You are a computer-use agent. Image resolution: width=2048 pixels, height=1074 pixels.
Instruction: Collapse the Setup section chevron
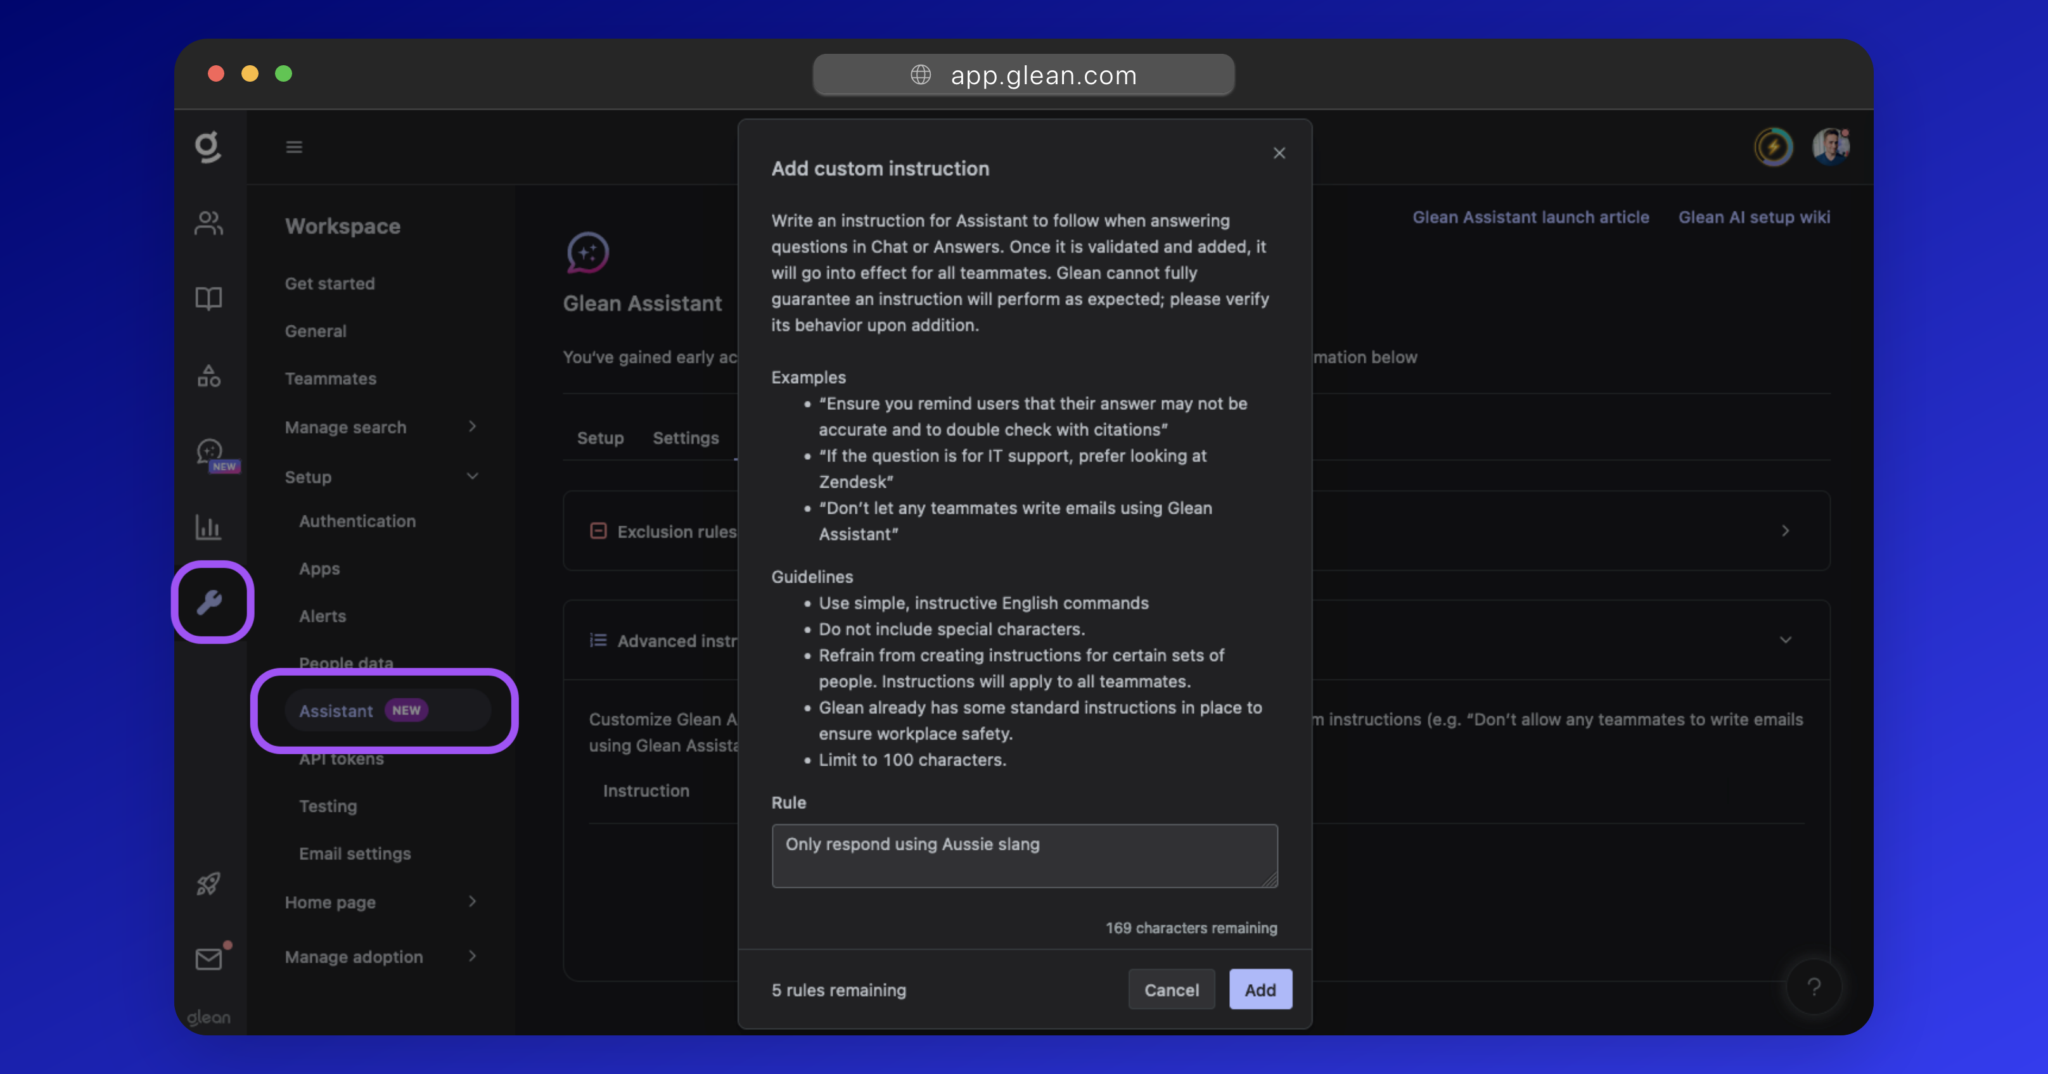472,477
